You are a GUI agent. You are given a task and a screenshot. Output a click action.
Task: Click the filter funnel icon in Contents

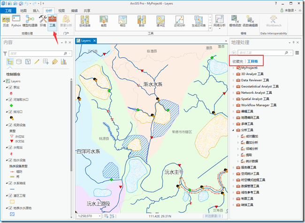[x=5, y=54]
